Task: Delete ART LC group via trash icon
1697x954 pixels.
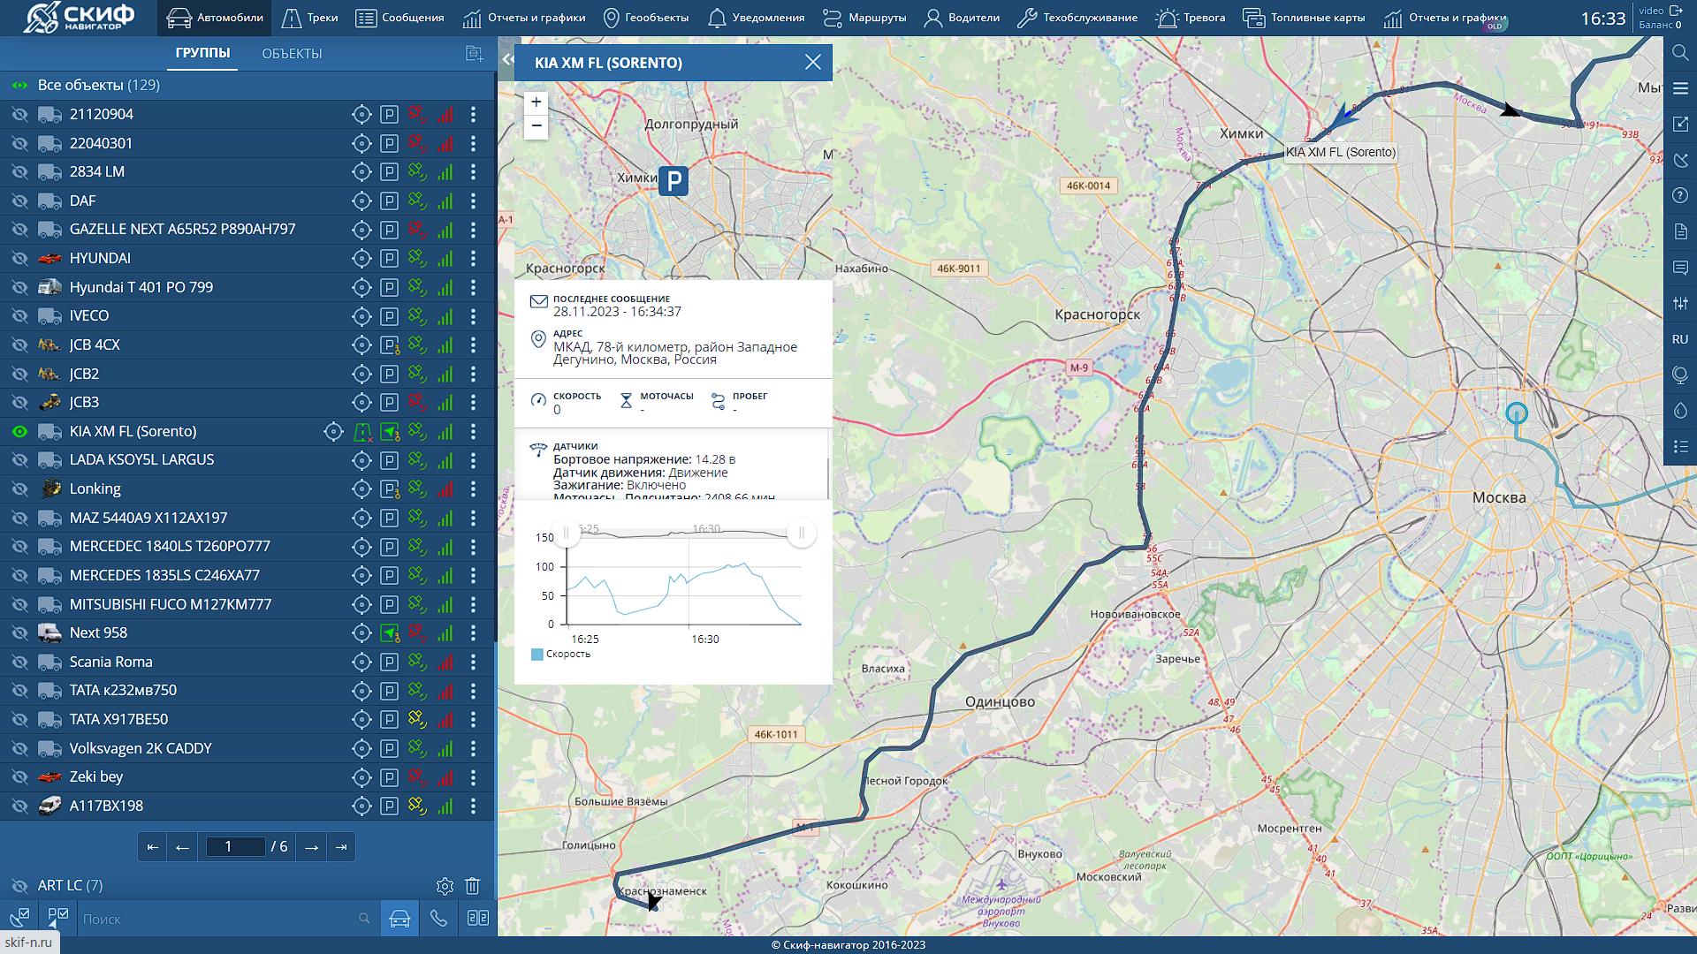Action: pos(473,885)
